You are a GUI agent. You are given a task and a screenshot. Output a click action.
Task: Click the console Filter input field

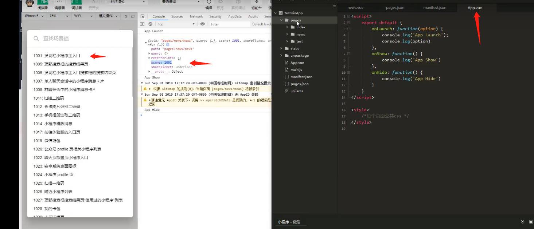[x=230, y=24]
